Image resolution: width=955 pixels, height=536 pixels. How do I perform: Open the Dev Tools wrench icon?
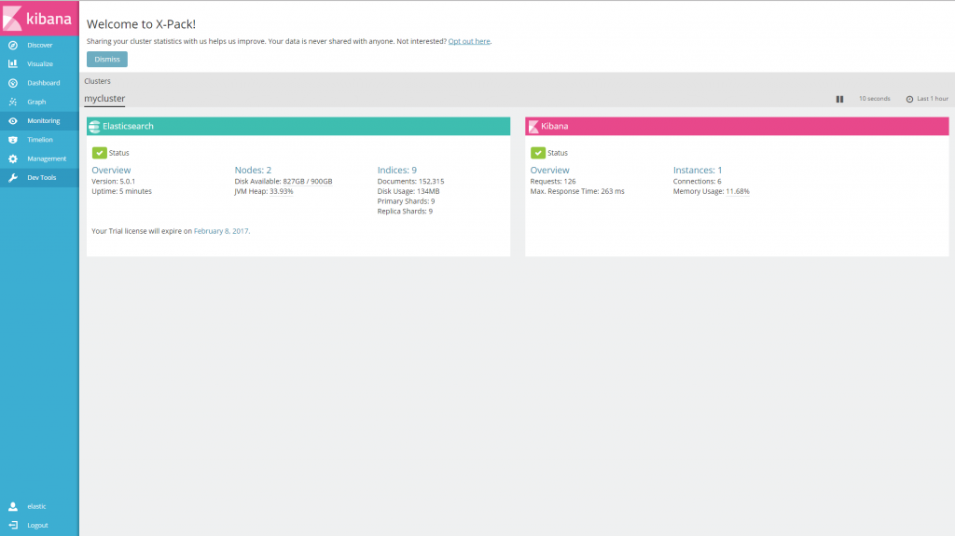pyautogui.click(x=13, y=177)
